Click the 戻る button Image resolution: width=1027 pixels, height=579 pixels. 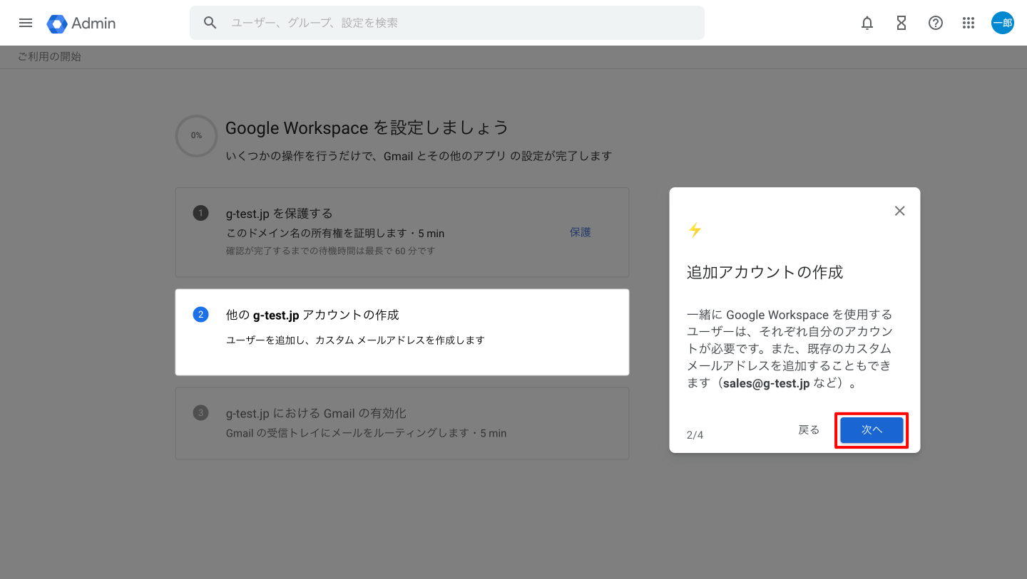pos(809,430)
